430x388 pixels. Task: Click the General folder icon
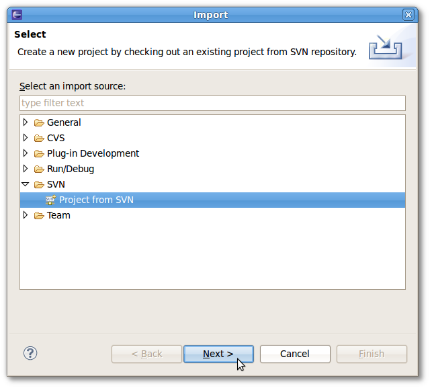39,122
